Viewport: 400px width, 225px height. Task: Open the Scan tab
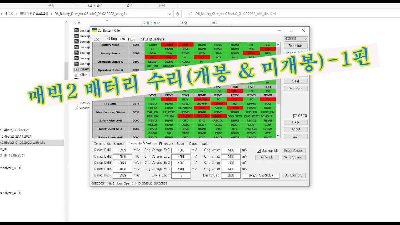click(180, 144)
